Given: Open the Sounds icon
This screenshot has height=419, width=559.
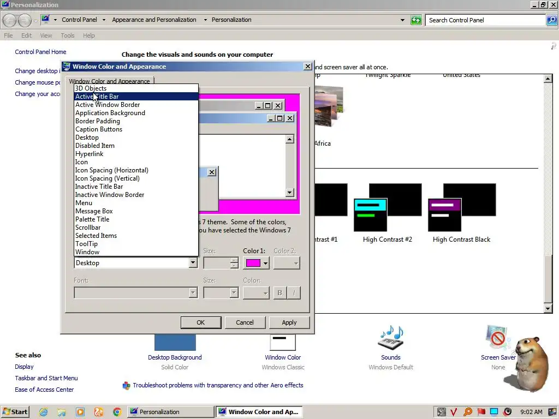Looking at the screenshot, I should (391, 337).
